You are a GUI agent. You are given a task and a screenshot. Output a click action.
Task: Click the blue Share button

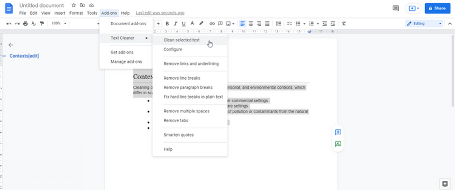pos(437,9)
